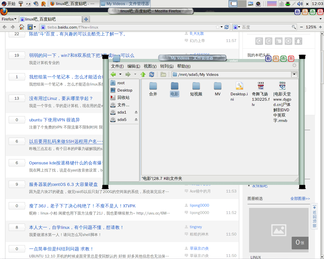Open thread 没有用过Linuz，要从哪里学起？
Viewport: 324px width, 259px height.
coord(61,98)
